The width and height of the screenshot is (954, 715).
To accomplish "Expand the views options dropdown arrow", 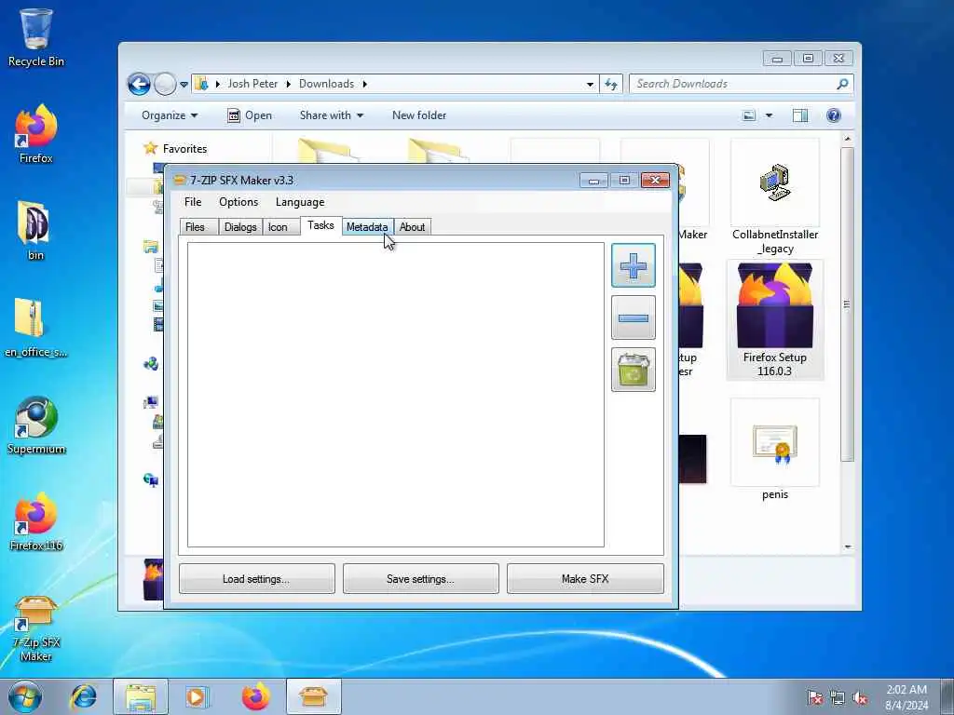I will (x=769, y=115).
